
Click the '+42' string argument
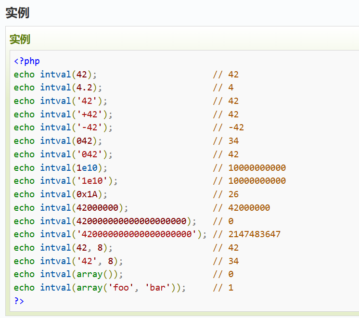(x=90, y=114)
